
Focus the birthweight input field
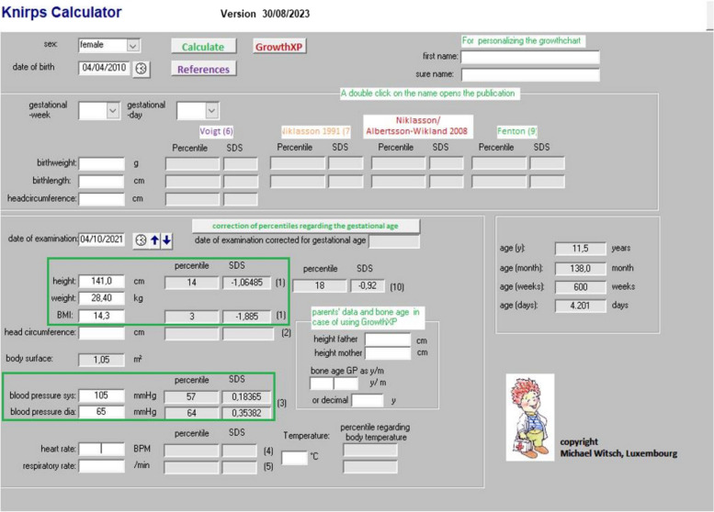pos(101,163)
